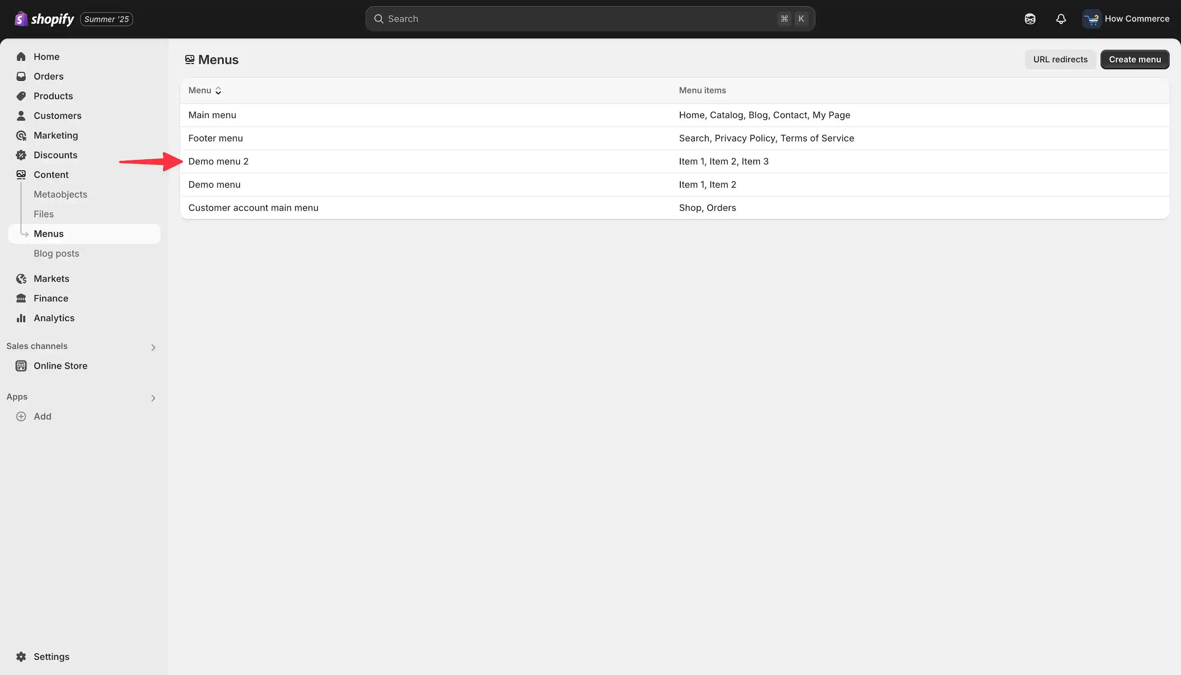
Task: Click the Products tag icon
Action: tap(21, 96)
